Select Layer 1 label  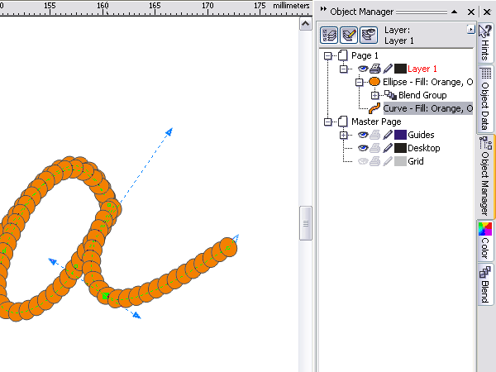point(422,69)
